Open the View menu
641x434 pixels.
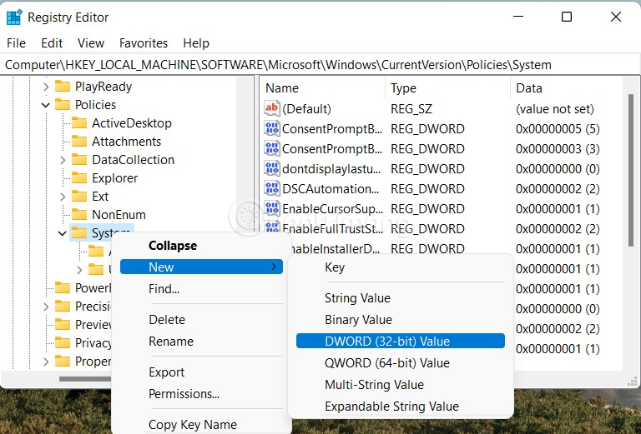point(91,43)
